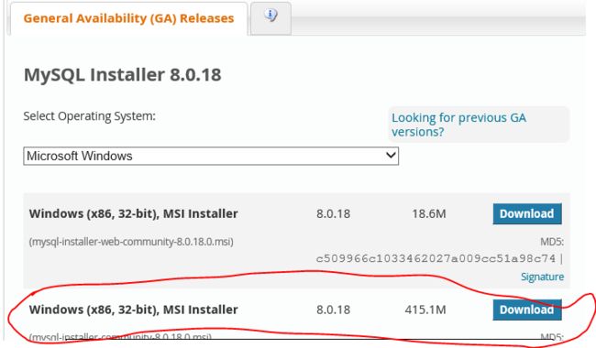
Task: Open the Signature link
Action: click(x=542, y=277)
